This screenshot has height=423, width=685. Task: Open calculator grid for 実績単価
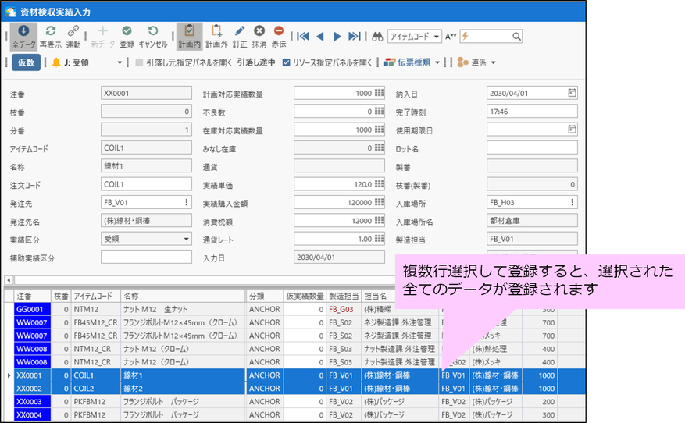[379, 184]
